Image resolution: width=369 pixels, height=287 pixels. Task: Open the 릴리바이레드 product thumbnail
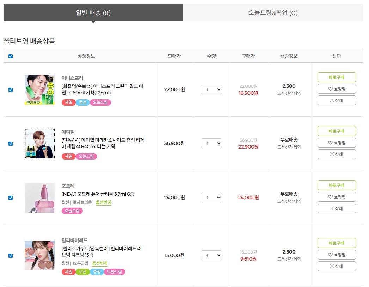click(39, 255)
